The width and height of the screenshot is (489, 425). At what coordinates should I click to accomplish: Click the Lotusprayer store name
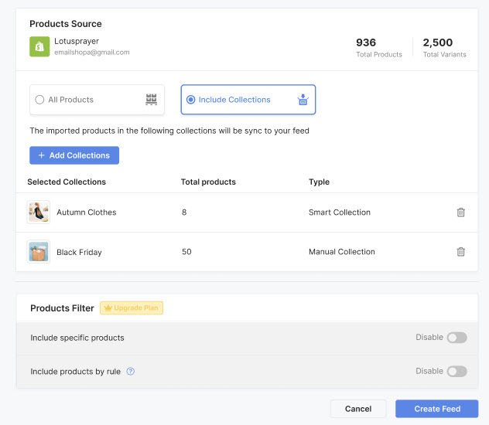pyautogui.click(x=77, y=41)
